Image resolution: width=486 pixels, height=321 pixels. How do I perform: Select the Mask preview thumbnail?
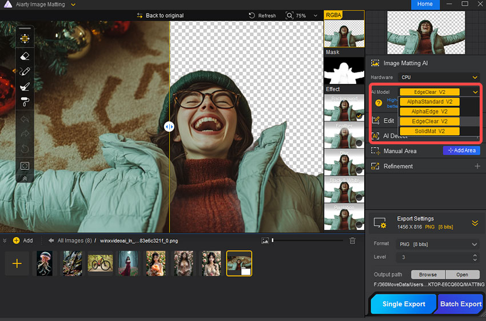point(344,71)
